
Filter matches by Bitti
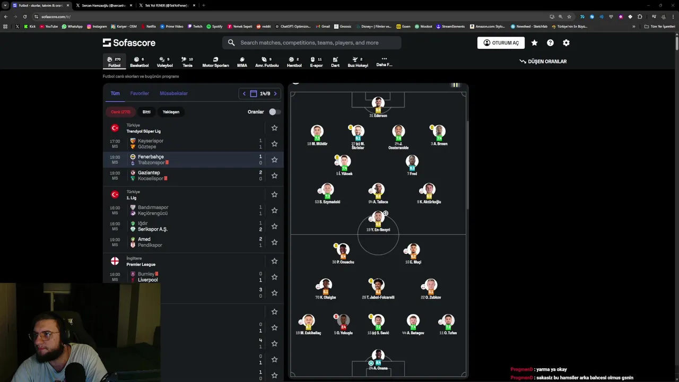click(x=146, y=112)
